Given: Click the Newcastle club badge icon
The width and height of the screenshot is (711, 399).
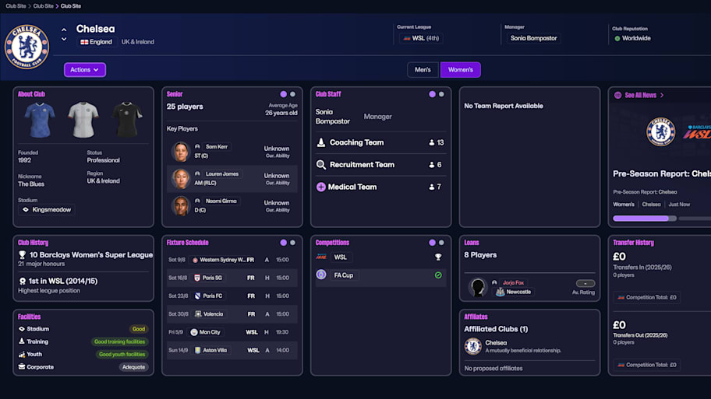Looking at the screenshot, I should (x=501, y=292).
